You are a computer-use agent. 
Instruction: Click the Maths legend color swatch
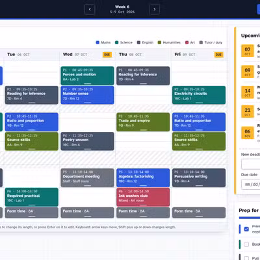[x=97, y=42]
